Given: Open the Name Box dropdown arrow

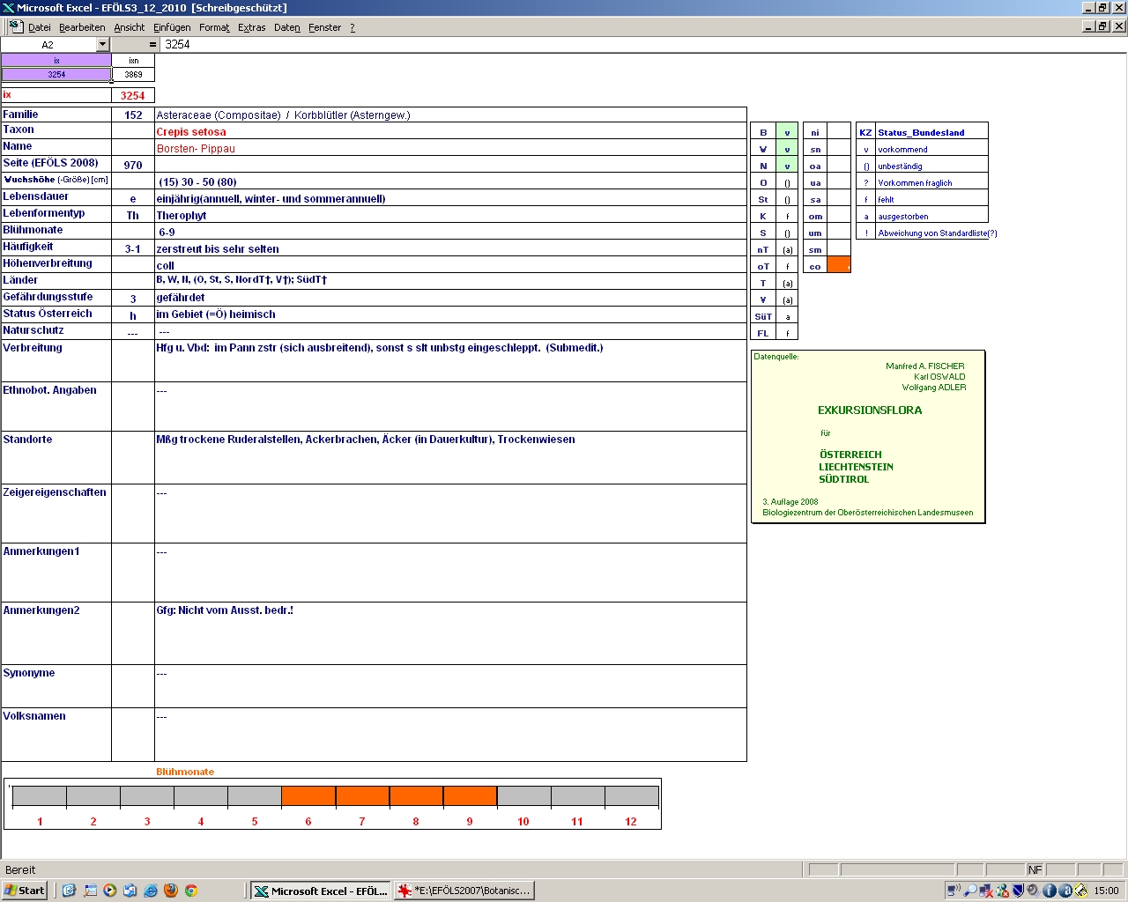Looking at the screenshot, I should point(102,44).
